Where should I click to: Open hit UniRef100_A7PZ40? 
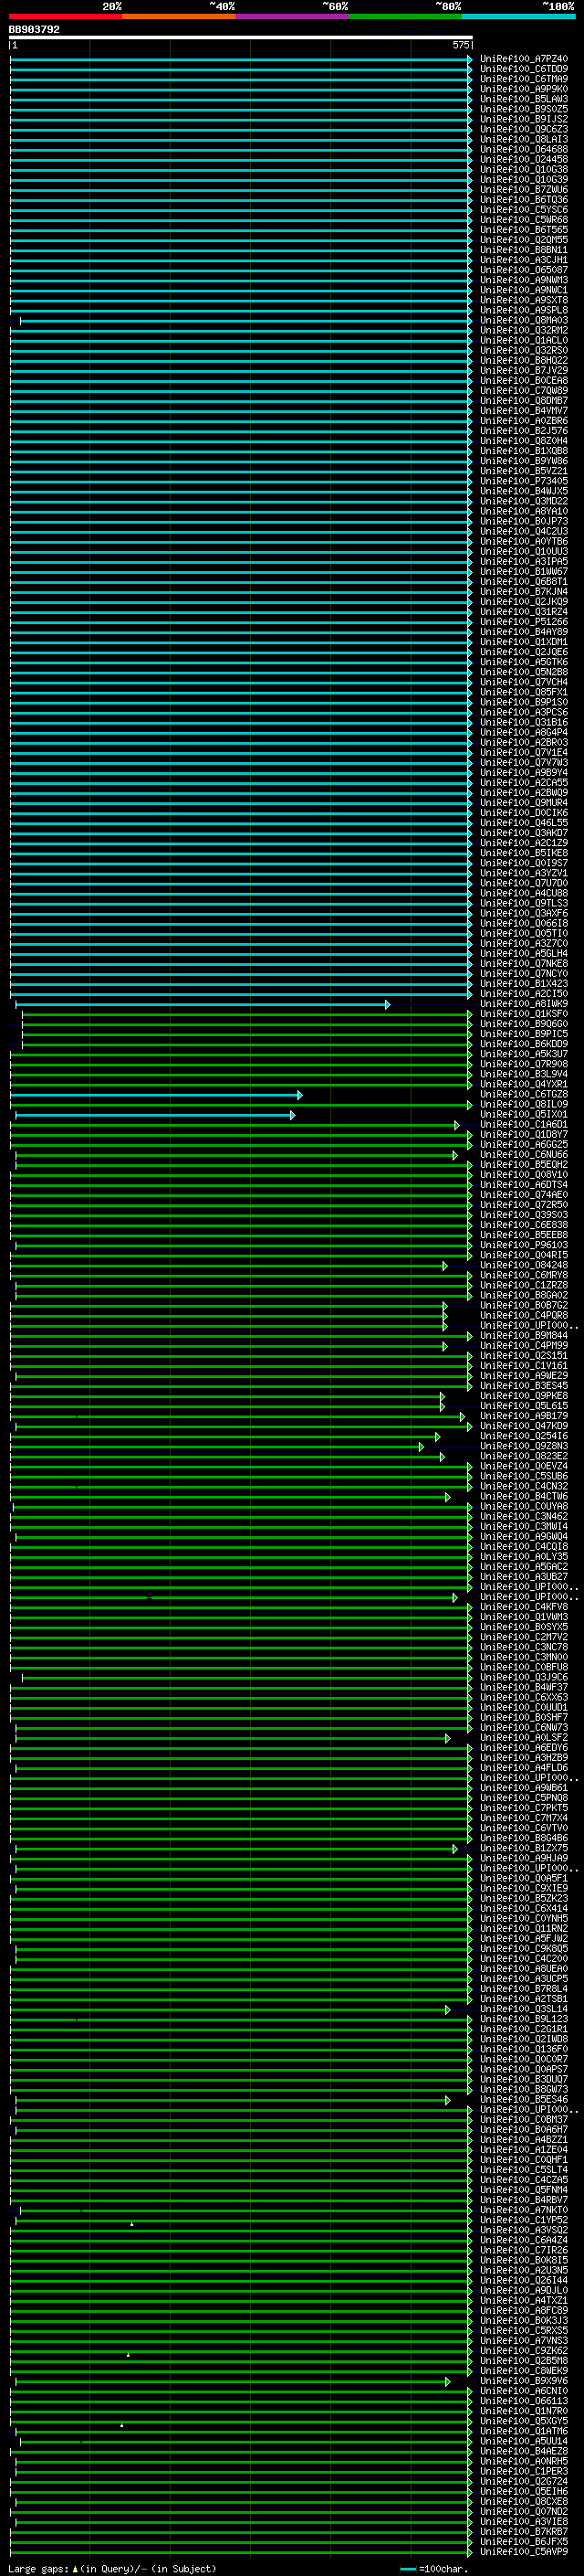[x=523, y=59]
